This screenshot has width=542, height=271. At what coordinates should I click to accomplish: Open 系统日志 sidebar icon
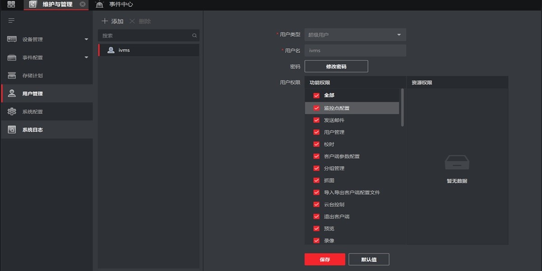pyautogui.click(x=11, y=130)
